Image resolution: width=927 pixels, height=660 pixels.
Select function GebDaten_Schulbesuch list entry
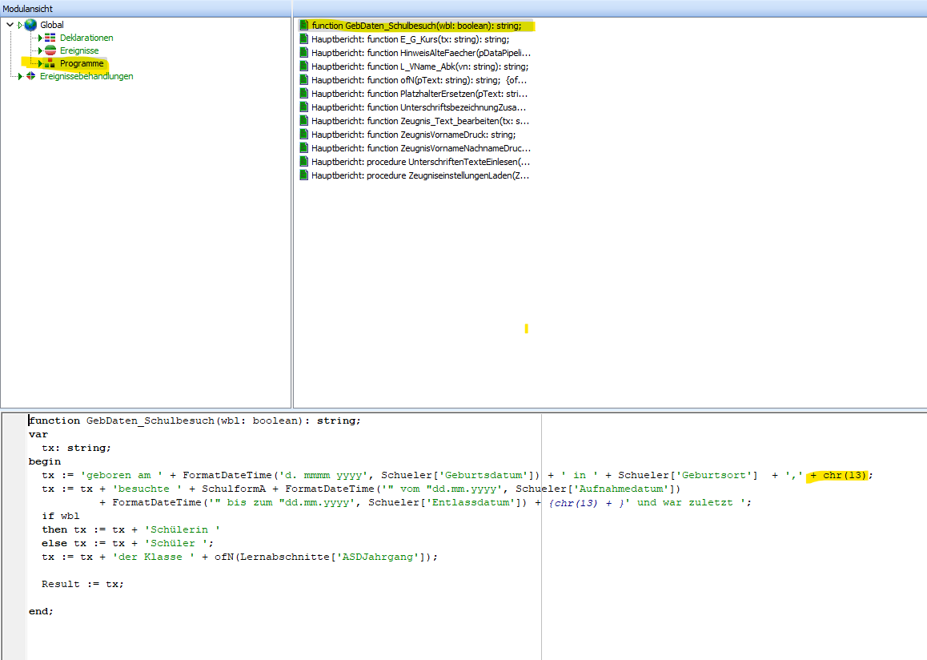pyautogui.click(x=416, y=26)
